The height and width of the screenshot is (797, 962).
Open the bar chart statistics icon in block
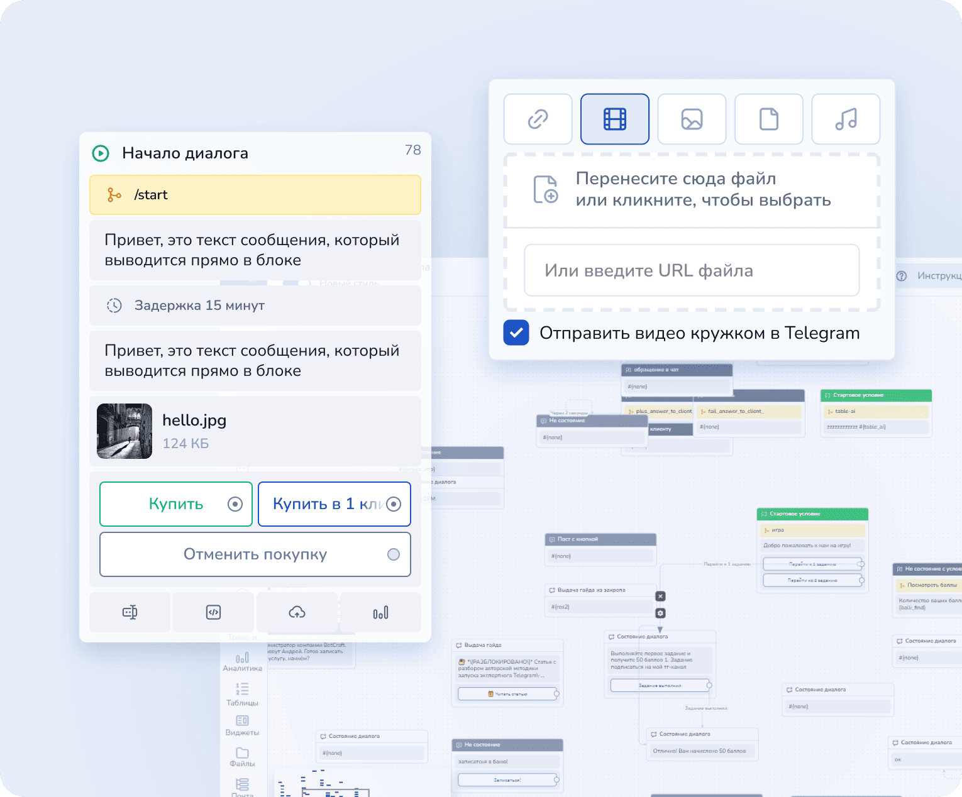[380, 612]
